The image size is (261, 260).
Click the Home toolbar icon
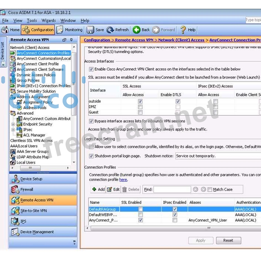(5, 30)
